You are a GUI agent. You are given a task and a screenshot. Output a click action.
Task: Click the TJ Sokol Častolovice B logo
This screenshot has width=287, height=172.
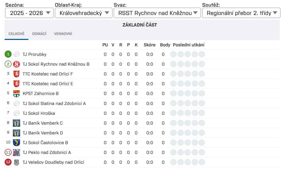(17, 143)
